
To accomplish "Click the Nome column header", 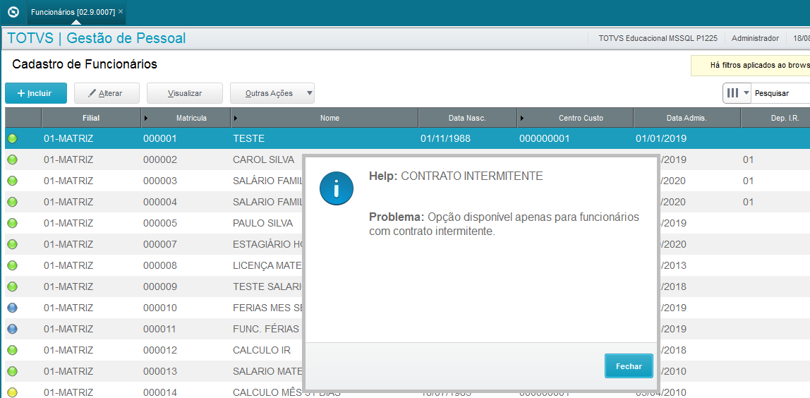I will click(325, 118).
